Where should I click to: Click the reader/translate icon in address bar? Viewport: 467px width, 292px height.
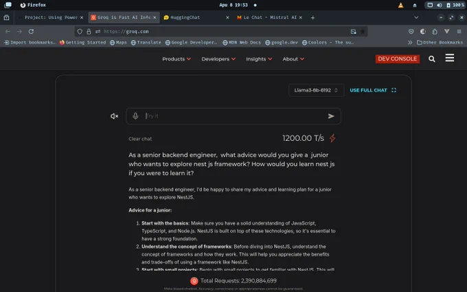pos(353,32)
